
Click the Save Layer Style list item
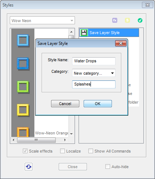[109, 33]
